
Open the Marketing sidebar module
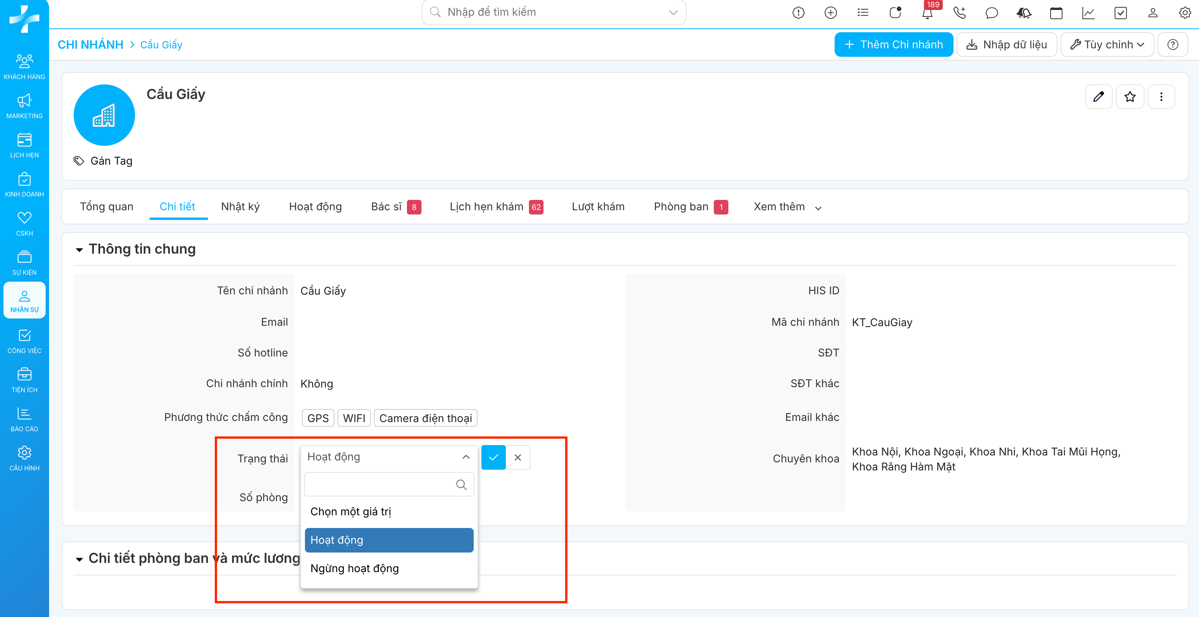(x=24, y=106)
